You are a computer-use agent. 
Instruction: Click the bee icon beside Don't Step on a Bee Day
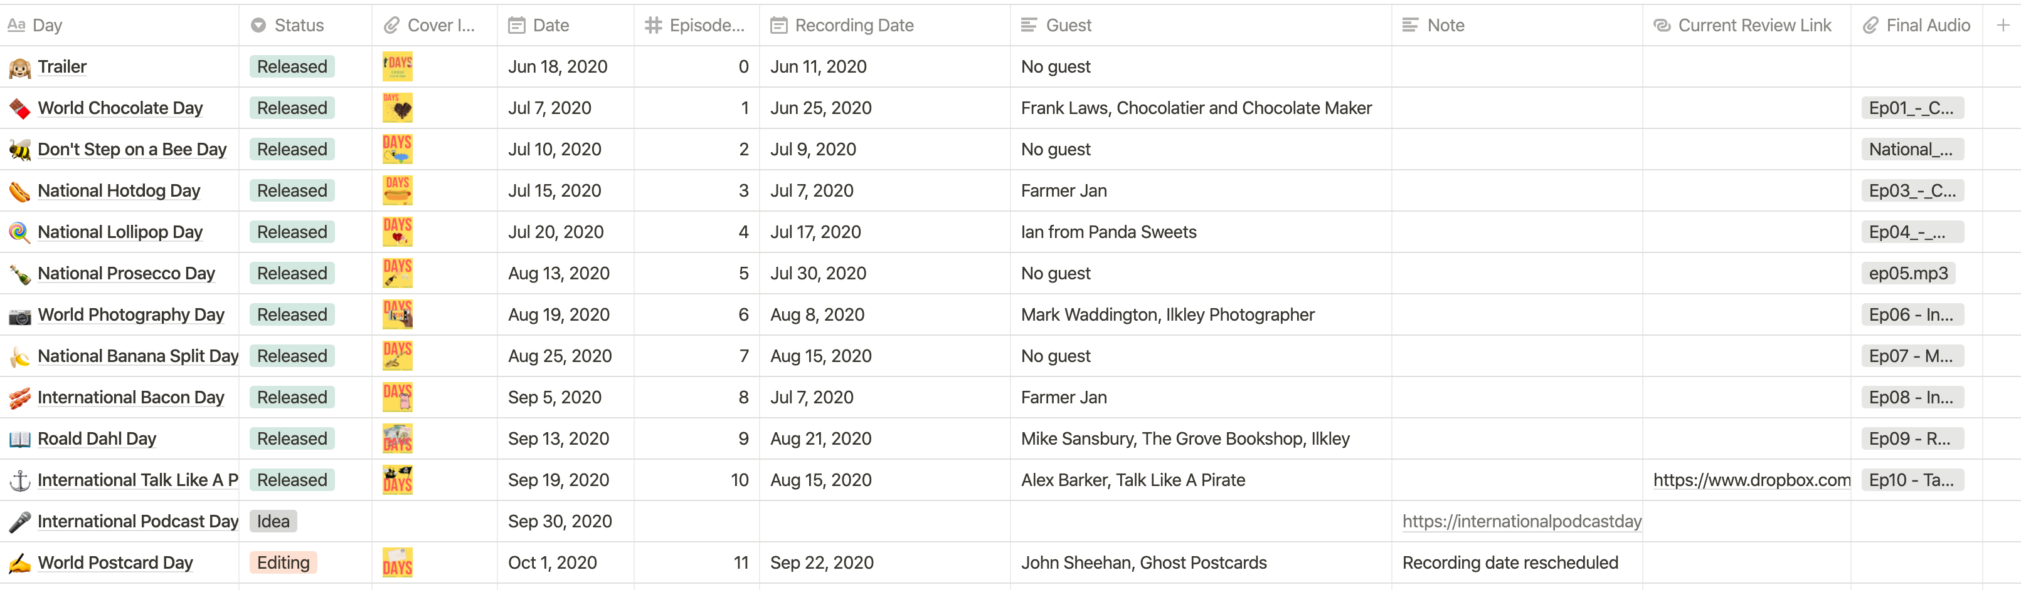[19, 150]
